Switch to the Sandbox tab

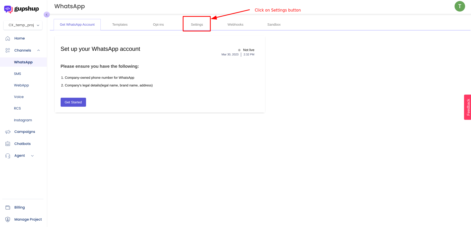point(274,25)
